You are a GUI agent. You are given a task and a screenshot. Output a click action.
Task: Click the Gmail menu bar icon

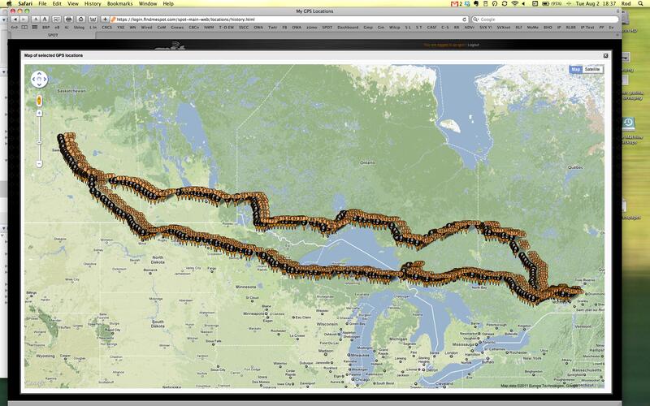[456, 3]
